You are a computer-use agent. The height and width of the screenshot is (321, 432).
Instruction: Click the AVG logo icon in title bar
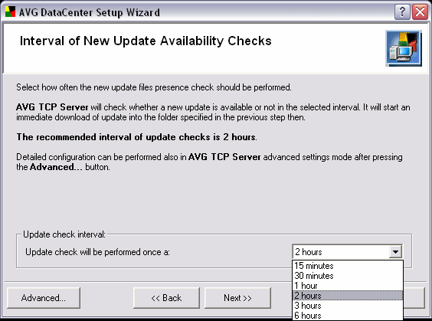point(10,11)
